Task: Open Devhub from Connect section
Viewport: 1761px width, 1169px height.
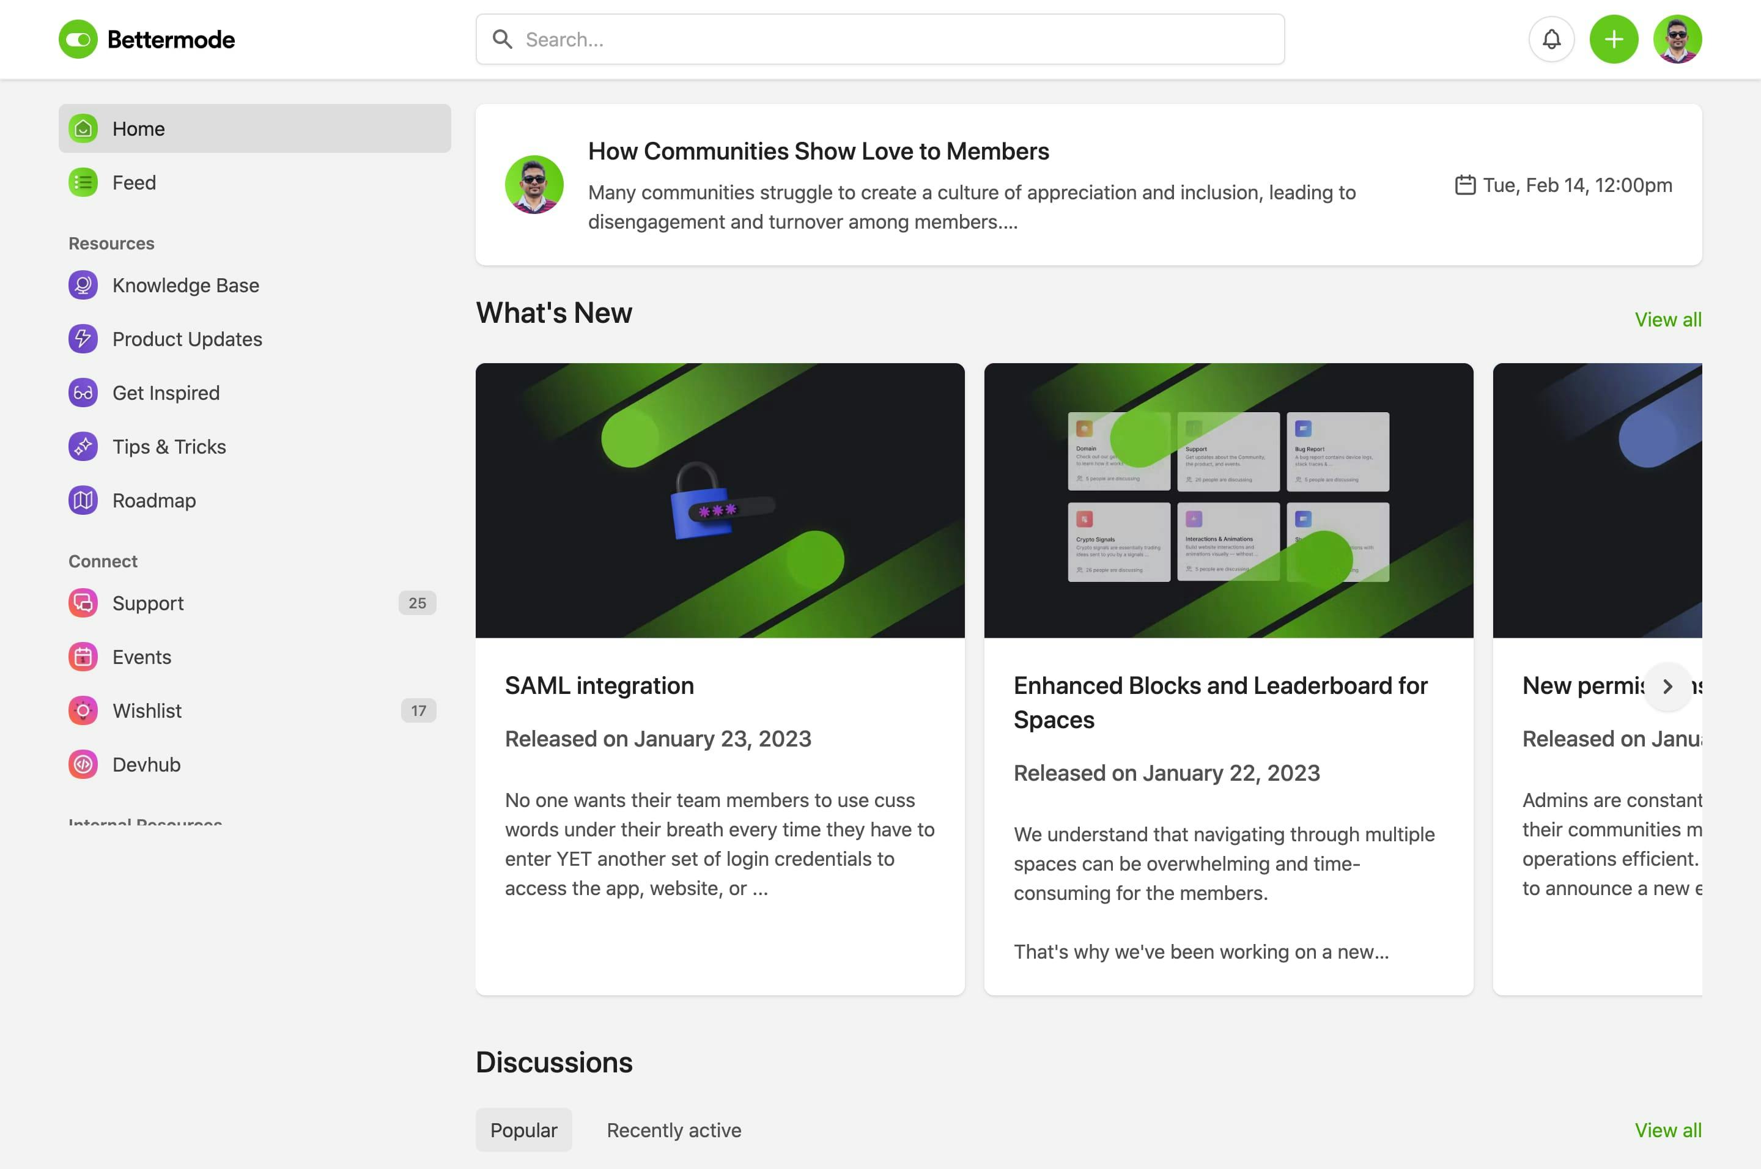Action: 146,764
